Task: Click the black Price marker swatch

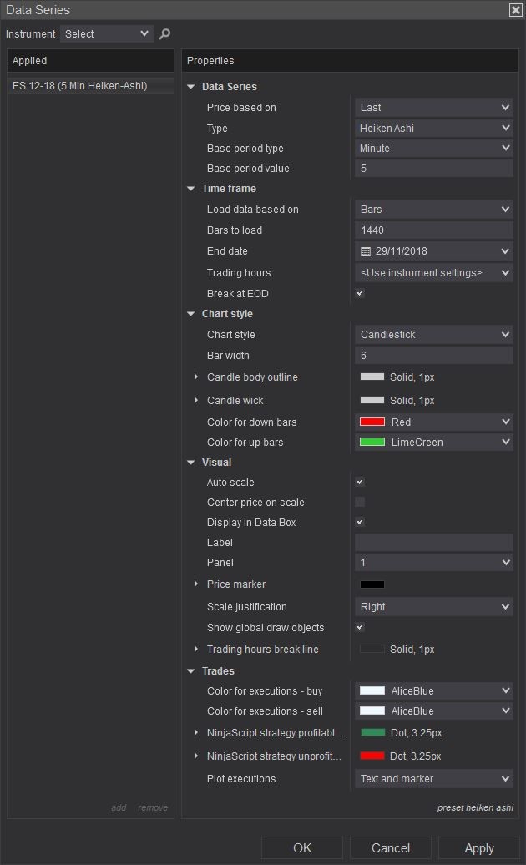Action: 372,584
